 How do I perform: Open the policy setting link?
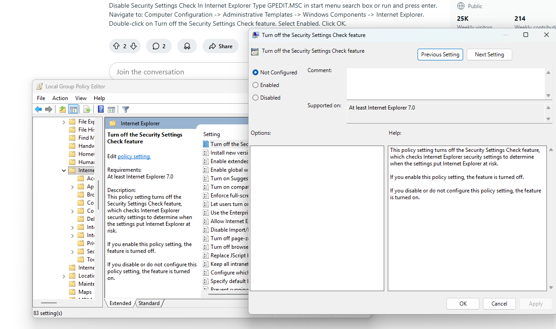[x=133, y=157]
